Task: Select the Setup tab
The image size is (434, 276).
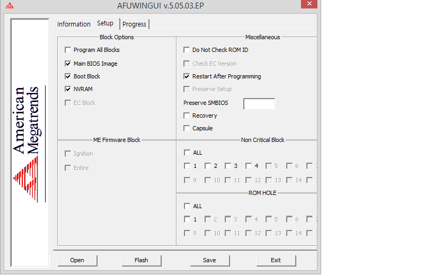Action: click(105, 23)
